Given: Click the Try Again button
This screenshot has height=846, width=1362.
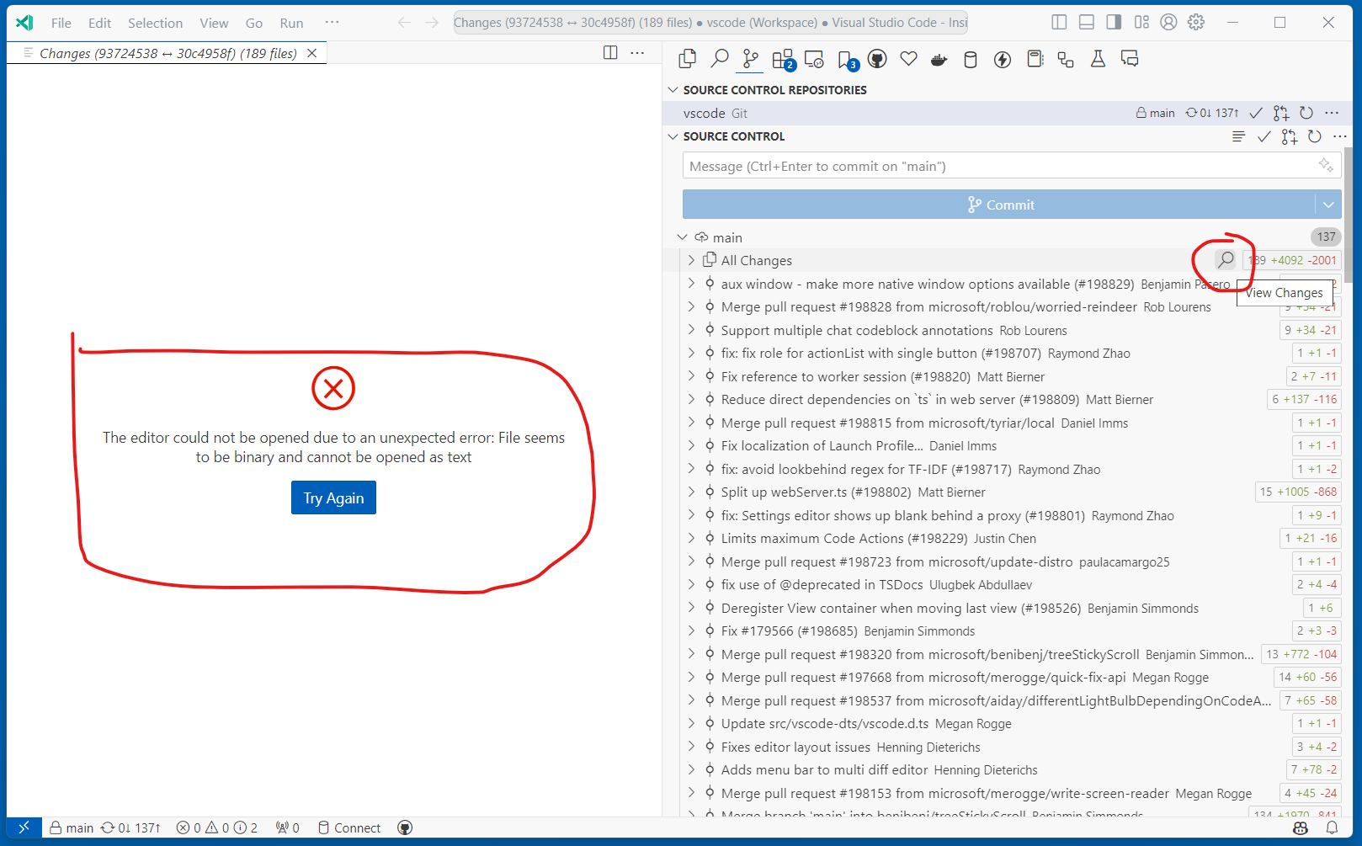Looking at the screenshot, I should [333, 497].
